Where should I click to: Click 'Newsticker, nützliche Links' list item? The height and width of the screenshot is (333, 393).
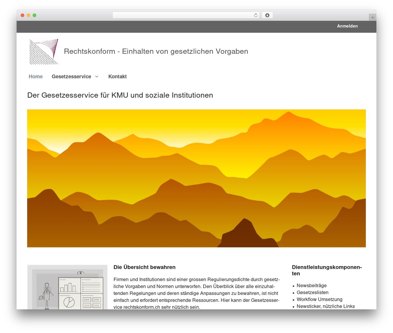tap(326, 306)
